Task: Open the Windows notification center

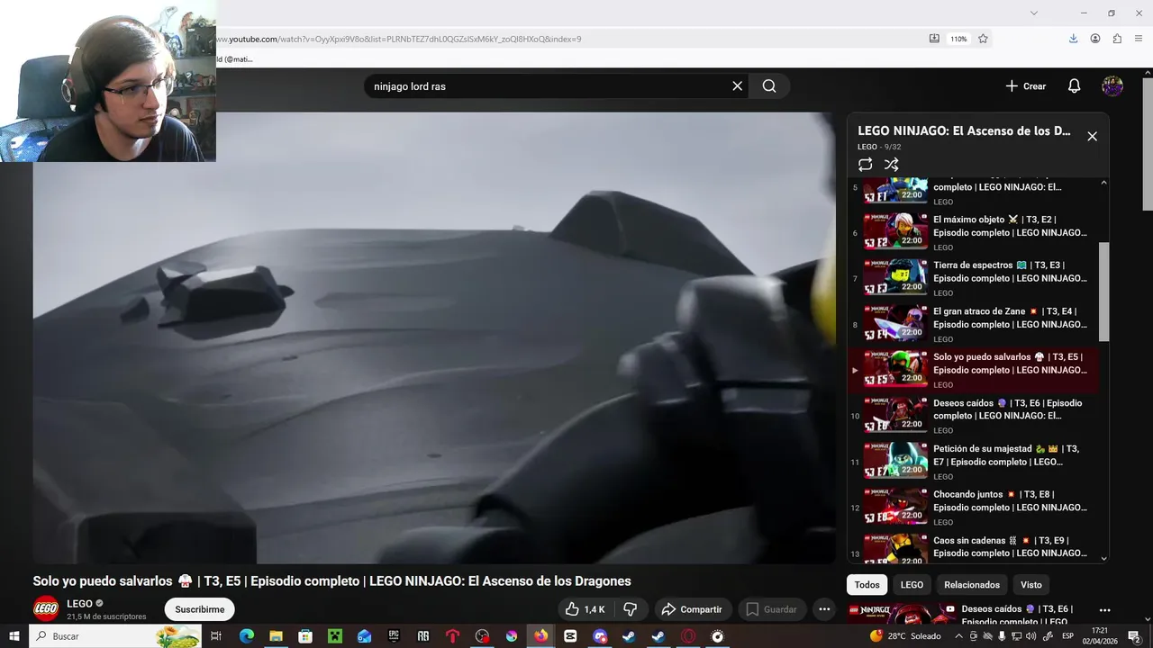Action: [x=1134, y=635]
